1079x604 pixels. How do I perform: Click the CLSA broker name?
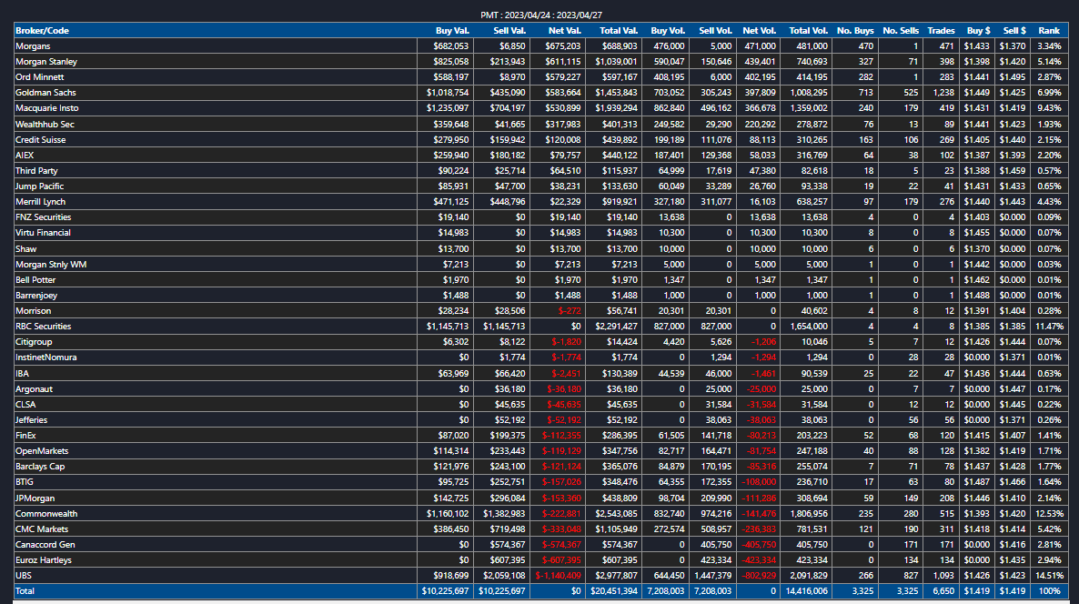[x=25, y=405]
